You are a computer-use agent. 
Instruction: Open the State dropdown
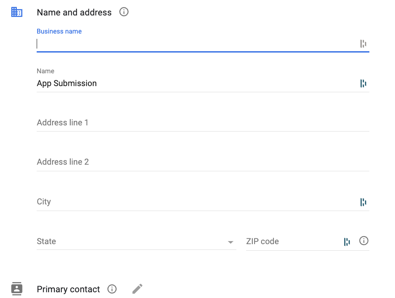tap(136, 241)
